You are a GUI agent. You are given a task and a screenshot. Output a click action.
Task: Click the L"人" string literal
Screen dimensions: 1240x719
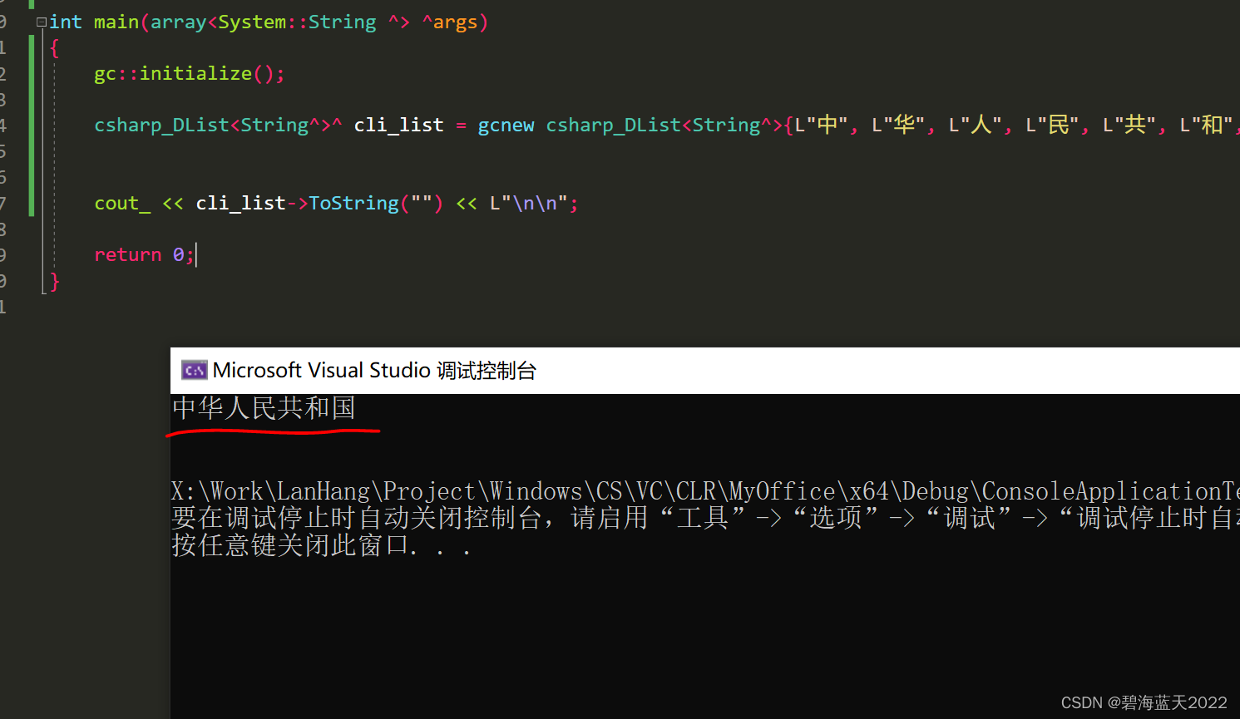975,126
